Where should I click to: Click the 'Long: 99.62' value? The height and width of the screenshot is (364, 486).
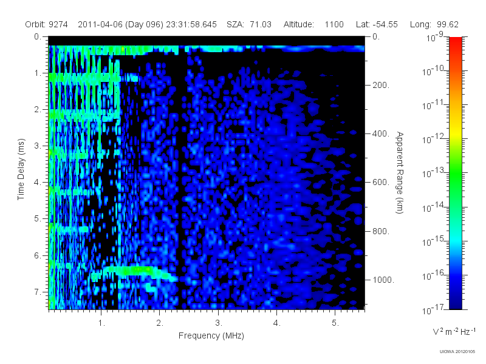coord(434,24)
